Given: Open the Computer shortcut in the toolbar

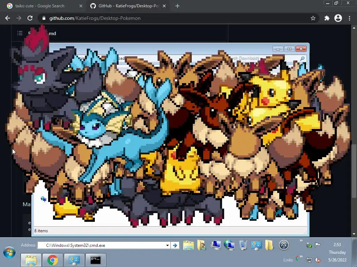Looking at the screenshot, I should 215,245.
